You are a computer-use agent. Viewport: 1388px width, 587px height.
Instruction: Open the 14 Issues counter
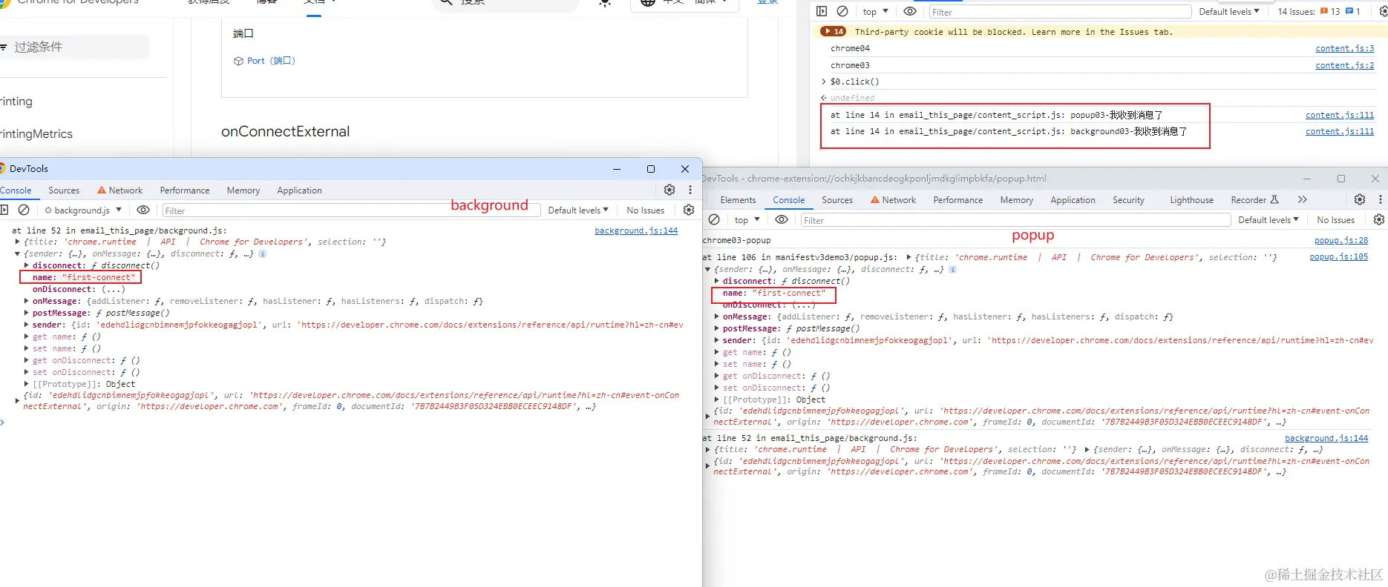click(x=1319, y=11)
